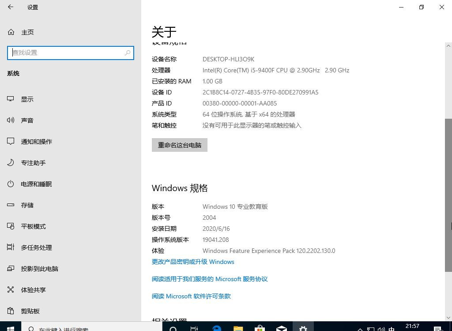
Task: Close the Settings window
Action: pos(441,7)
